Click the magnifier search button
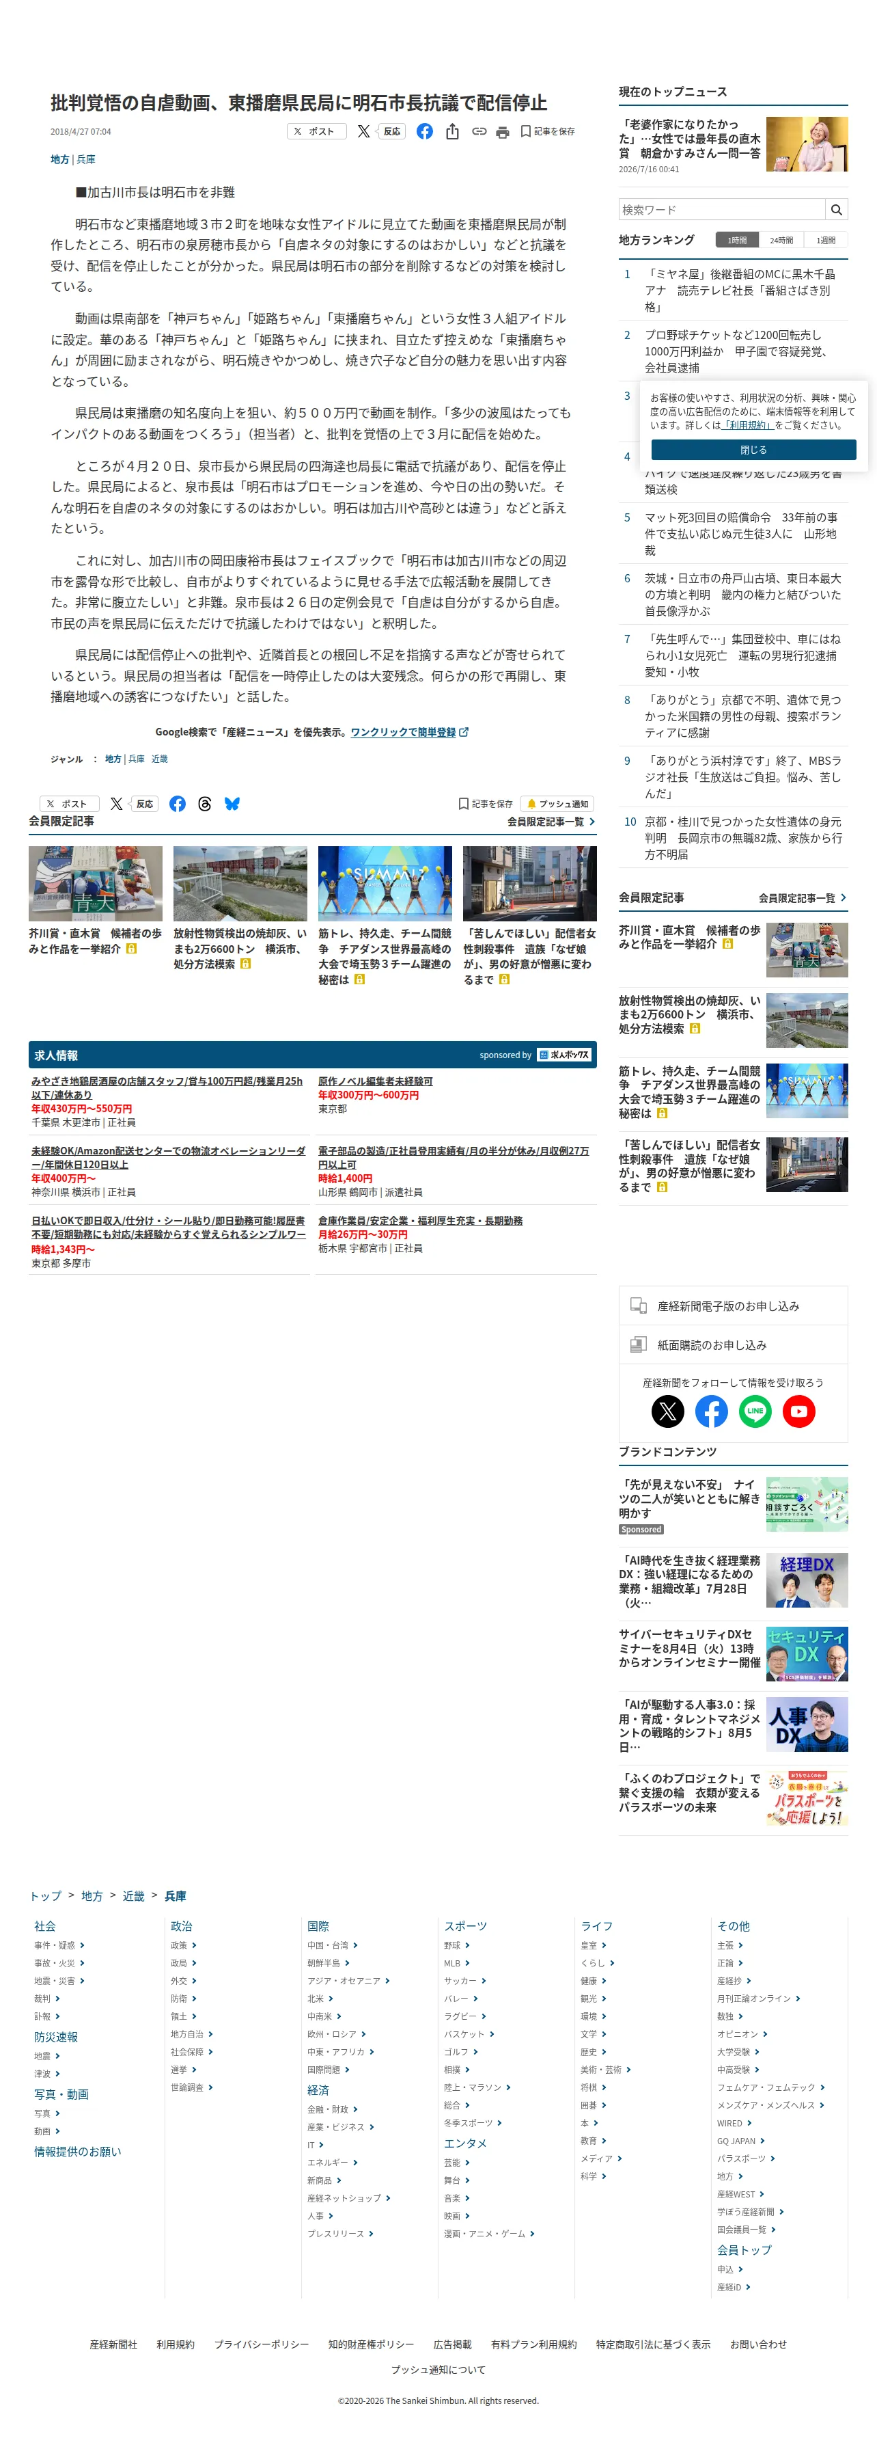Screen dimensions: 877x2449 836,209
